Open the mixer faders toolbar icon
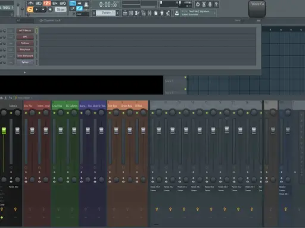305x228 pixels. tap(150, 13)
